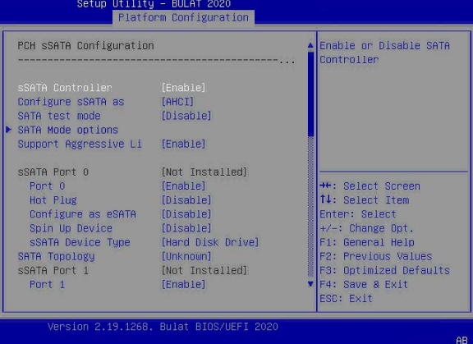
Task: Click the Enter: Select hint
Action: 358,214
